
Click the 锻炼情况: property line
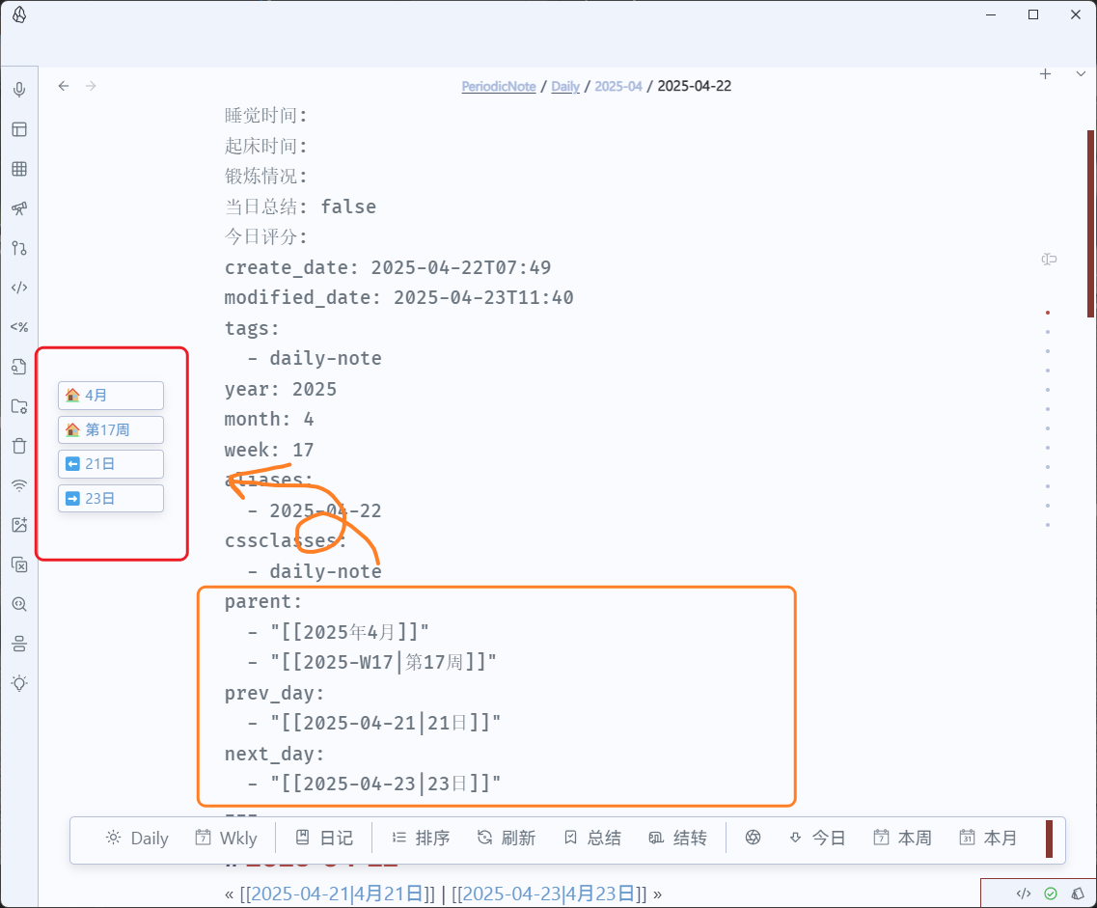[266, 176]
